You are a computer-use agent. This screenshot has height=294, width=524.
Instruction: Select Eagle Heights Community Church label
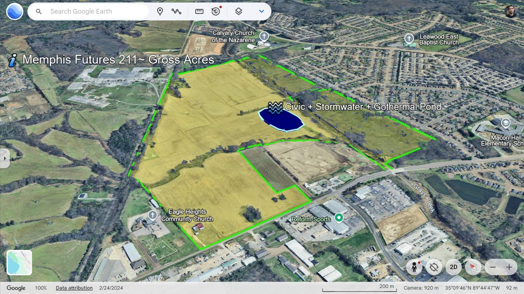point(187,216)
